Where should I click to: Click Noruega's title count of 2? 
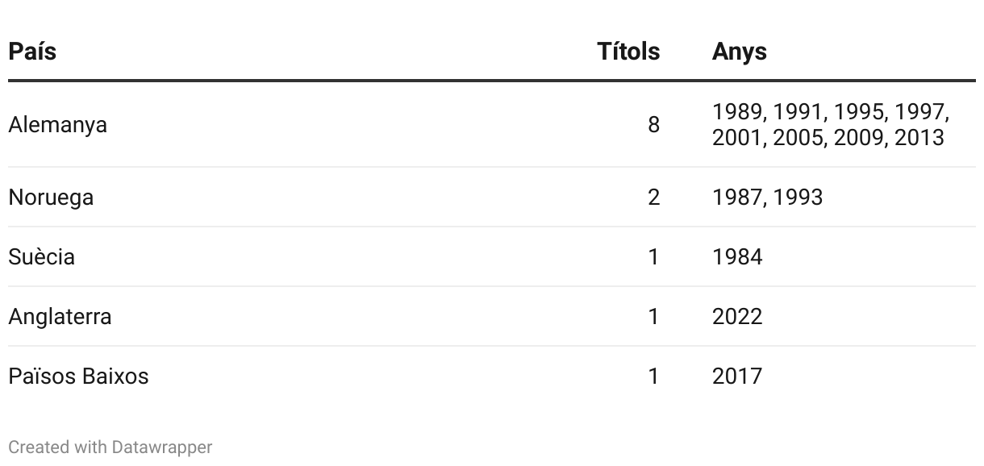click(x=653, y=198)
